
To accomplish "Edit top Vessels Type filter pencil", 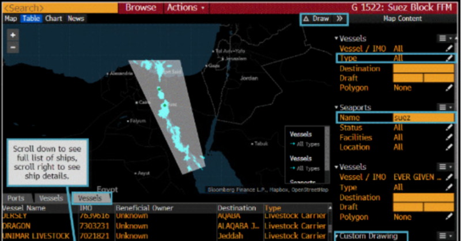I will point(449,58).
